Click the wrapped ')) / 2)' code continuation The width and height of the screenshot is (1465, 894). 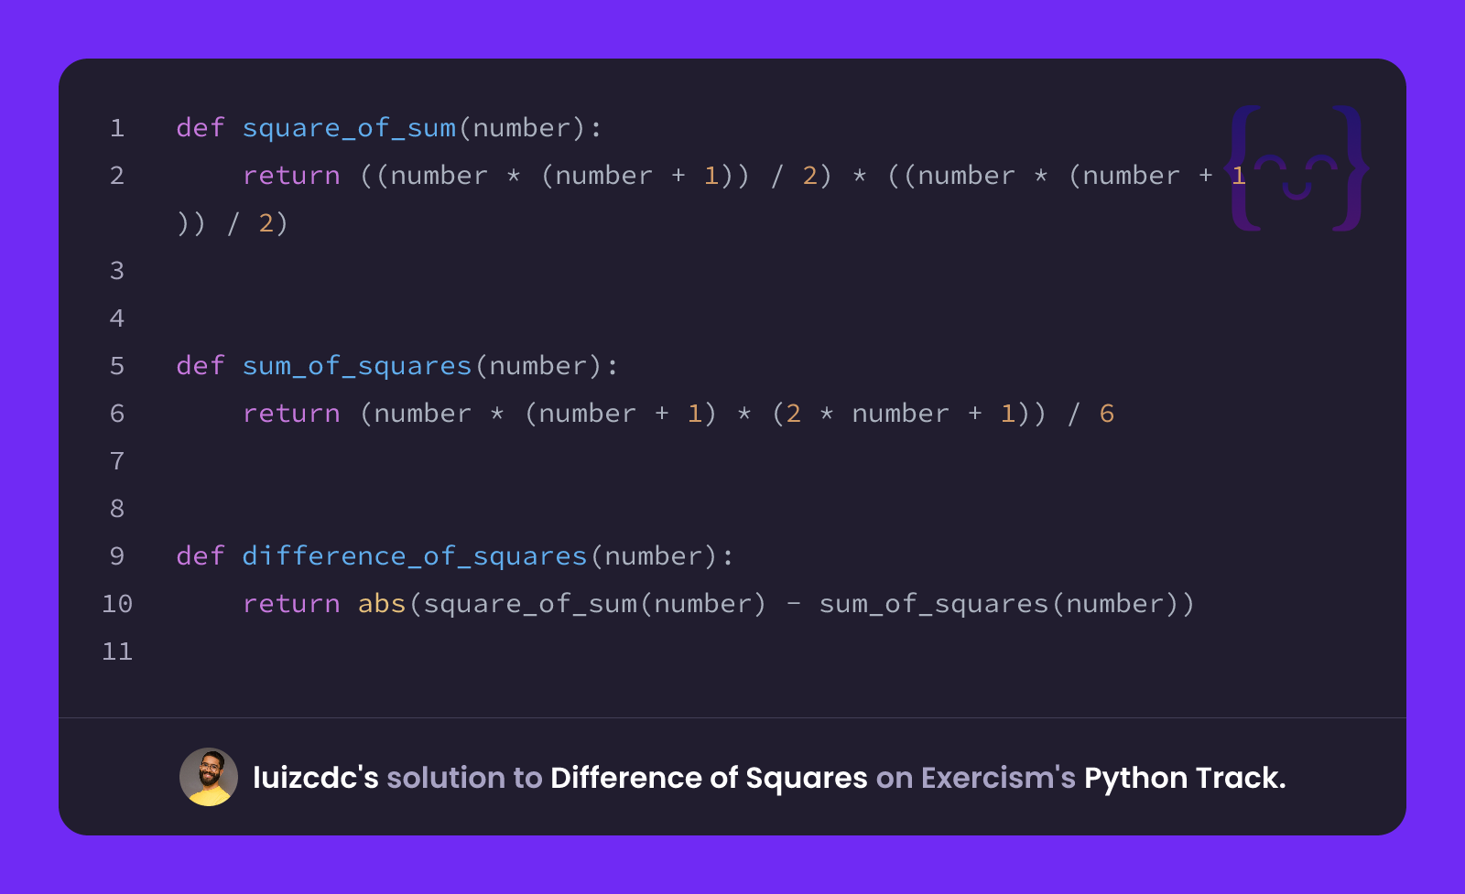click(233, 223)
